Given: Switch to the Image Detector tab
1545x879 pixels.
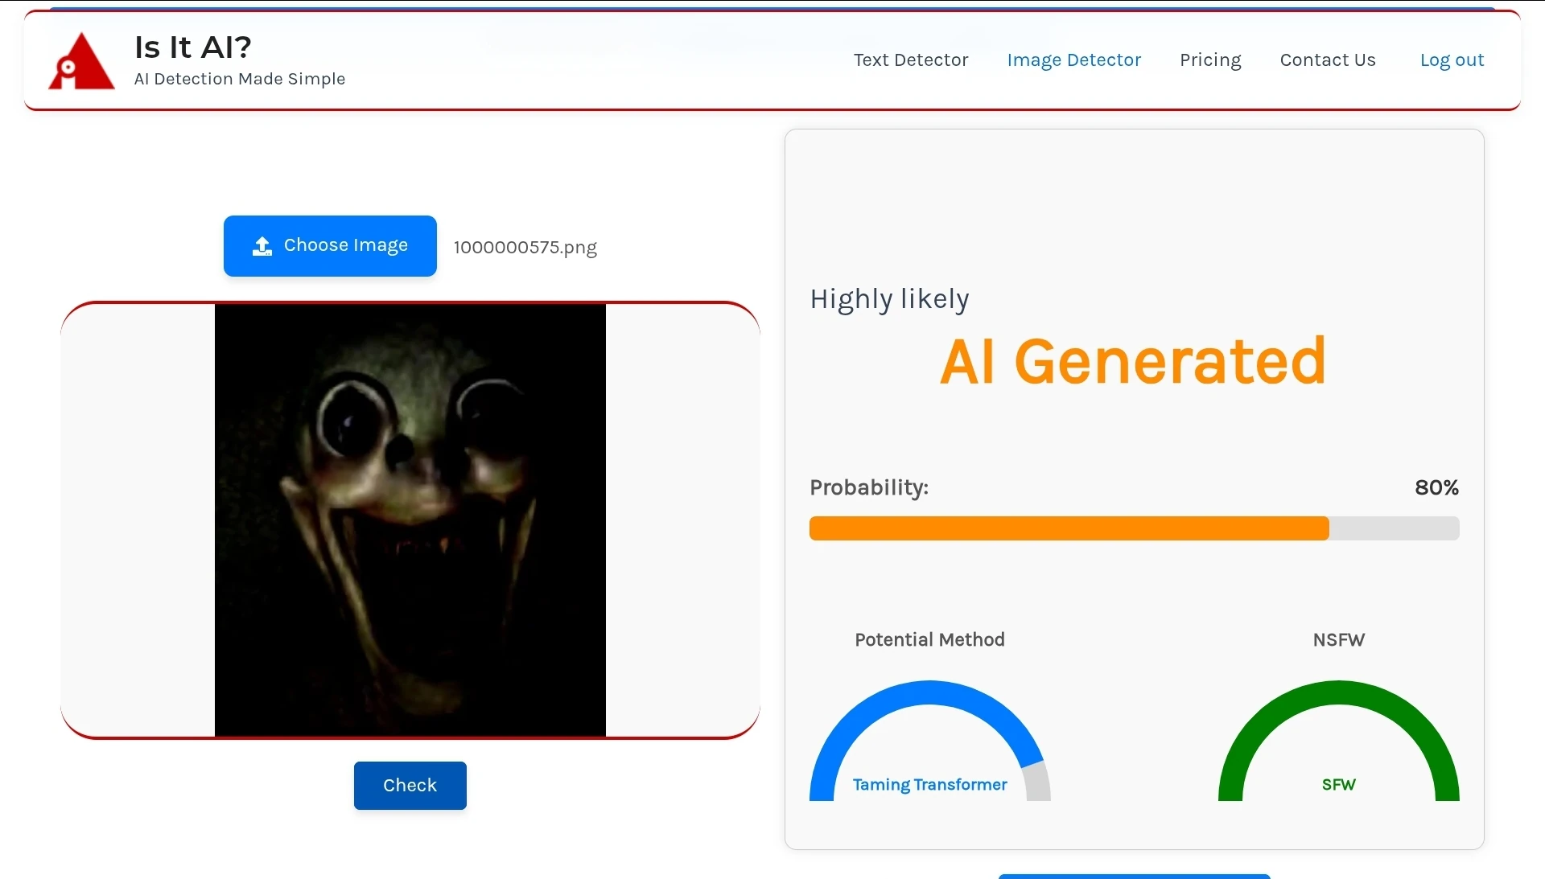Looking at the screenshot, I should [1074, 60].
